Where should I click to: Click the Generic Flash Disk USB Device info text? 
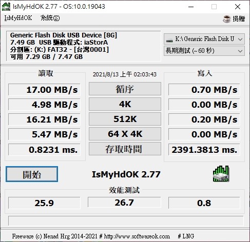coord(64,35)
